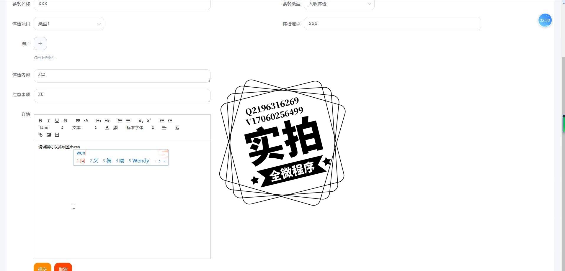Create a bulleted list
Image resolution: width=565 pixels, height=271 pixels.
[x=128, y=121]
